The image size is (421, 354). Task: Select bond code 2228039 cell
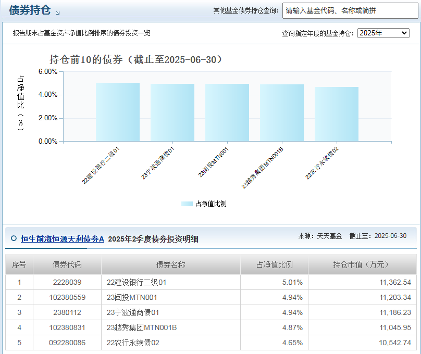(67, 282)
